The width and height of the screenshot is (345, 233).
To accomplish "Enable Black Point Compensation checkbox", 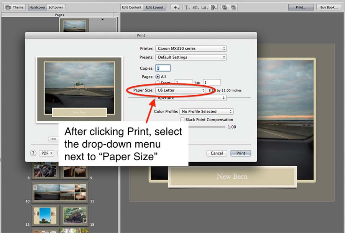I will coord(182,120).
